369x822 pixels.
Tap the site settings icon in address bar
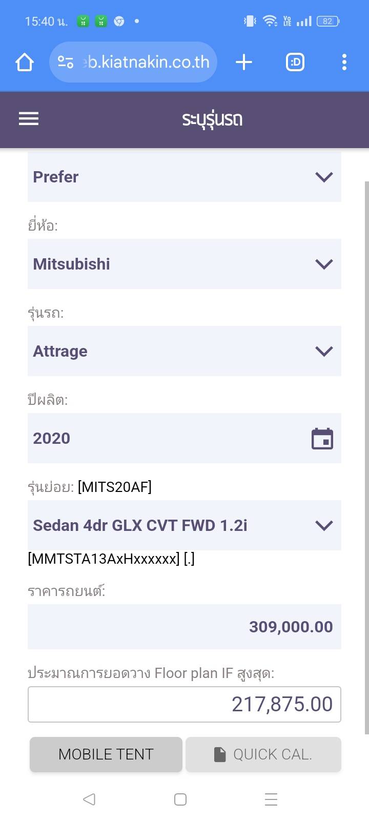(x=66, y=63)
